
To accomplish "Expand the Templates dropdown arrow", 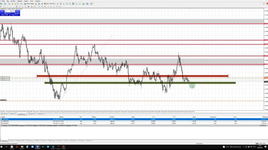I will tap(93, 4).
